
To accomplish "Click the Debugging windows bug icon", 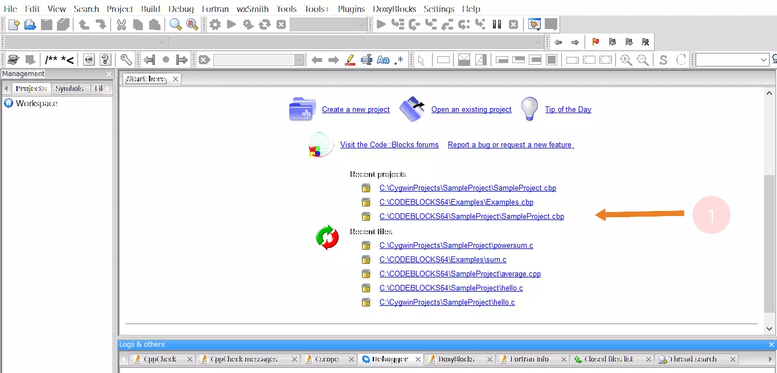I will [534, 24].
